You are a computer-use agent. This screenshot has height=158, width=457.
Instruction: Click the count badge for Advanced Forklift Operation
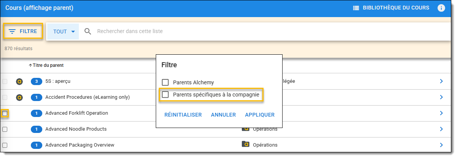[x=36, y=113]
